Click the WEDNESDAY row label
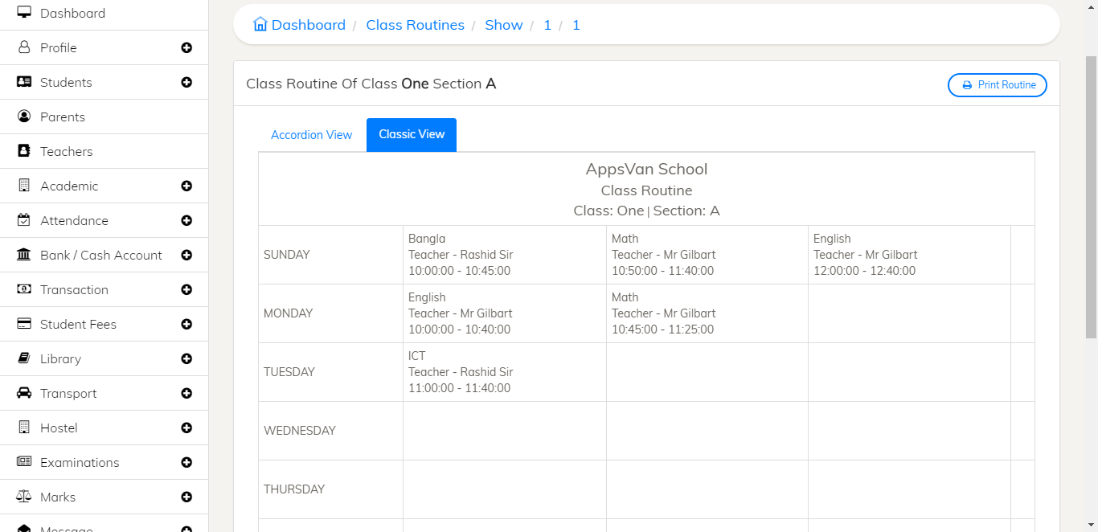 point(300,431)
